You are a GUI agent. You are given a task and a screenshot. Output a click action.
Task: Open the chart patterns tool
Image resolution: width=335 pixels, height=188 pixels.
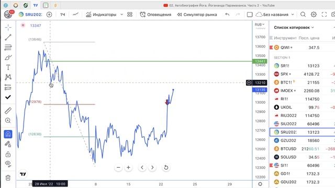tap(8, 77)
